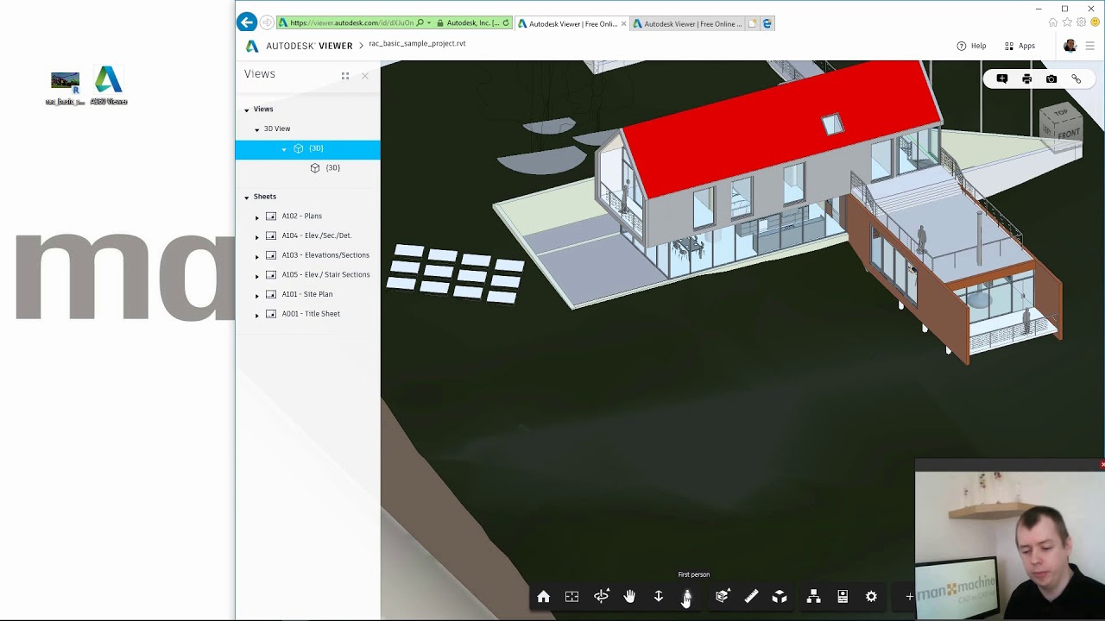Viewport: 1105px width, 621px height.
Task: Click the user profile avatar
Action: pos(1070,46)
